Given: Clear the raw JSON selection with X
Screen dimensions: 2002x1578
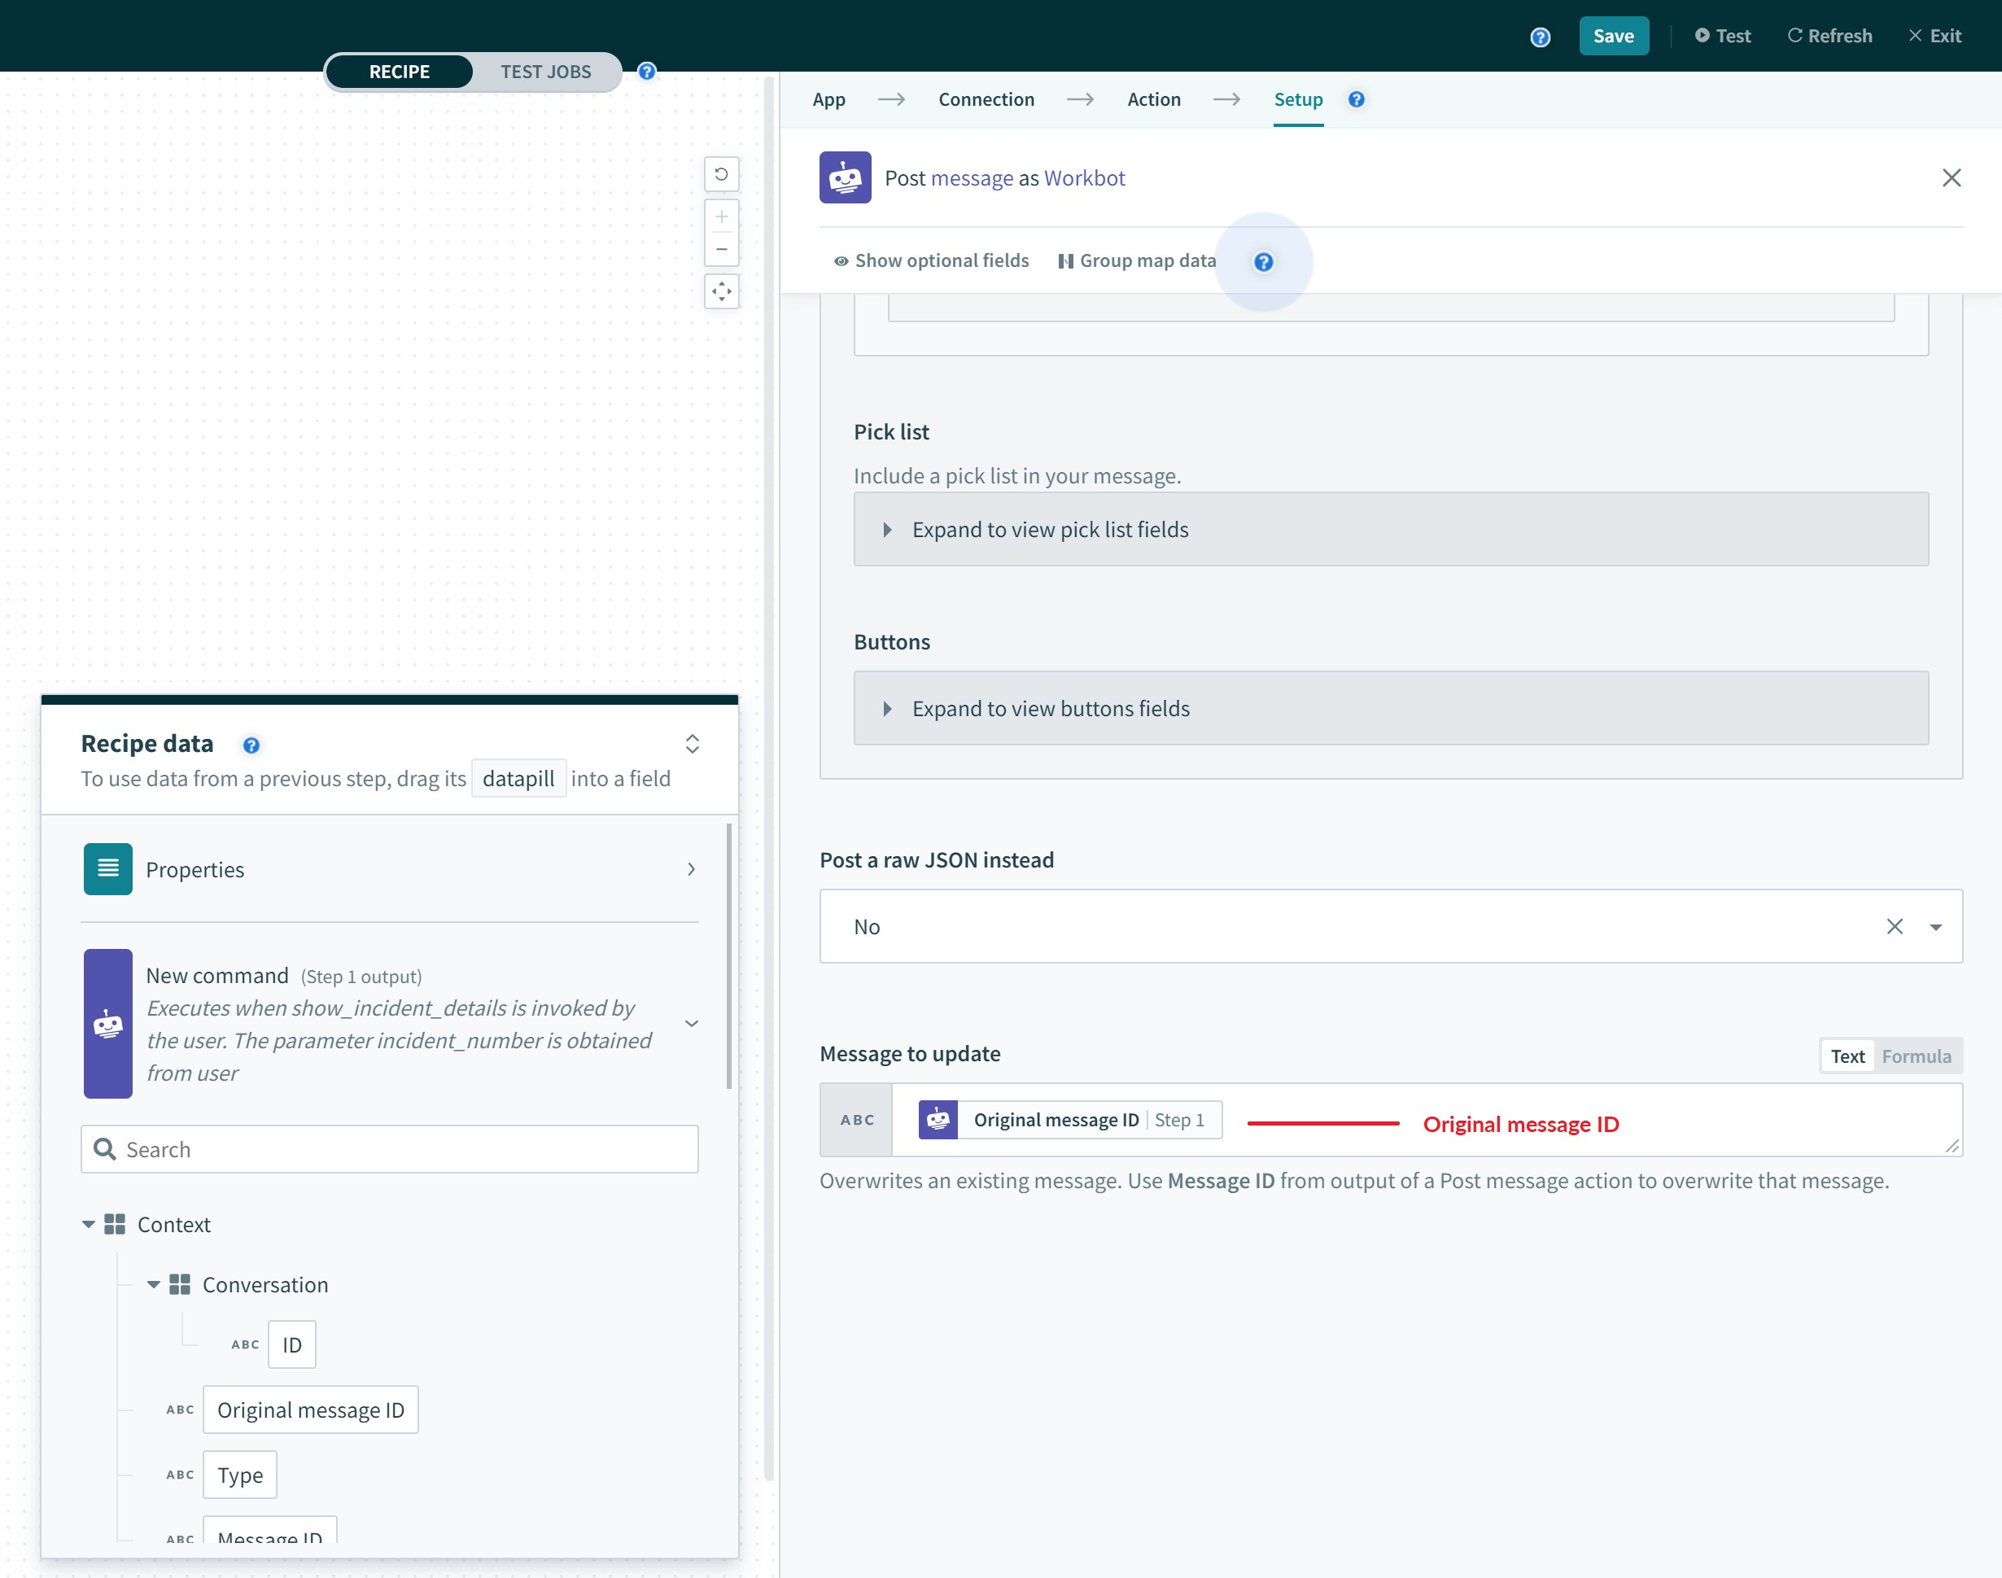Looking at the screenshot, I should pyautogui.click(x=1894, y=927).
